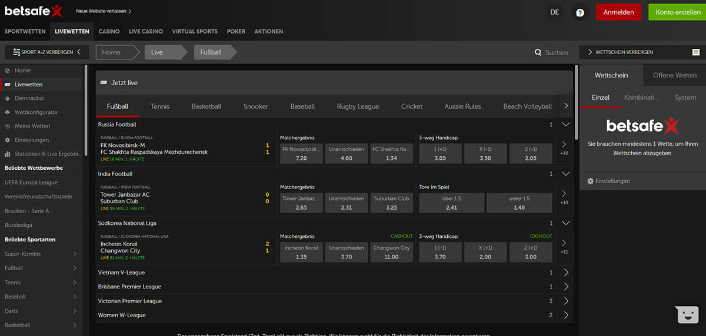Image resolution: width=706 pixels, height=336 pixels.
Task: Expand the Vietnam V-League row
Action: click(566, 273)
